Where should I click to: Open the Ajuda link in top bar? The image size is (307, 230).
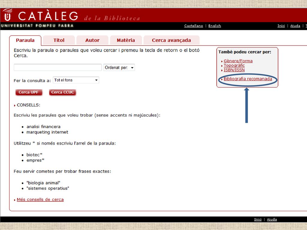pos(295,26)
